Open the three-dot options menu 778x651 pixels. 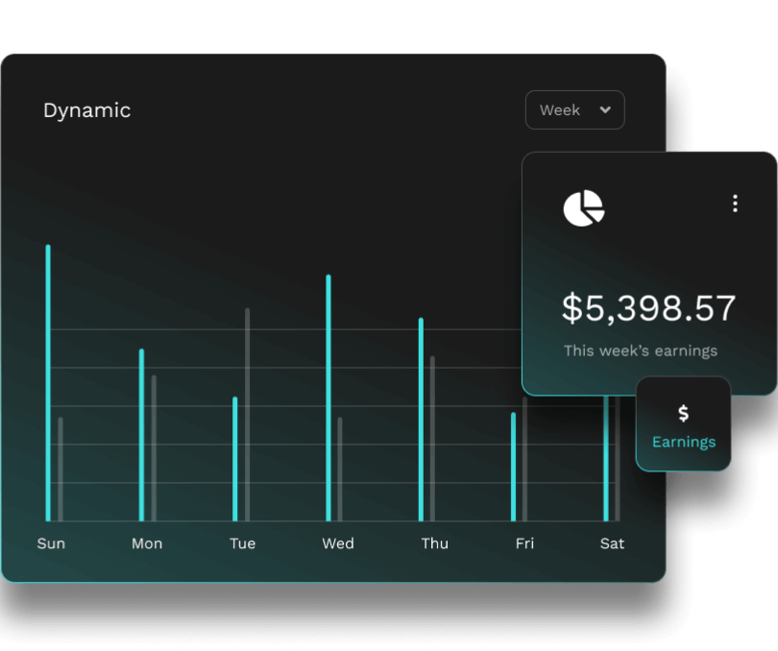click(x=735, y=204)
